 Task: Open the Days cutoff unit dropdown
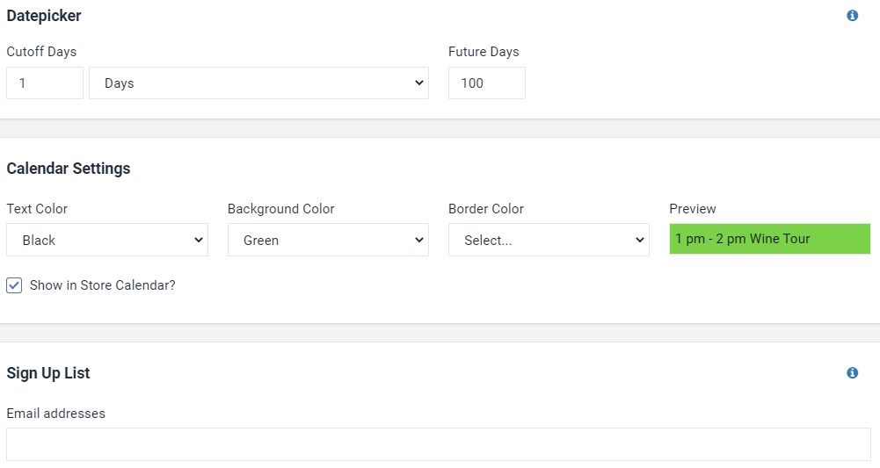[258, 83]
